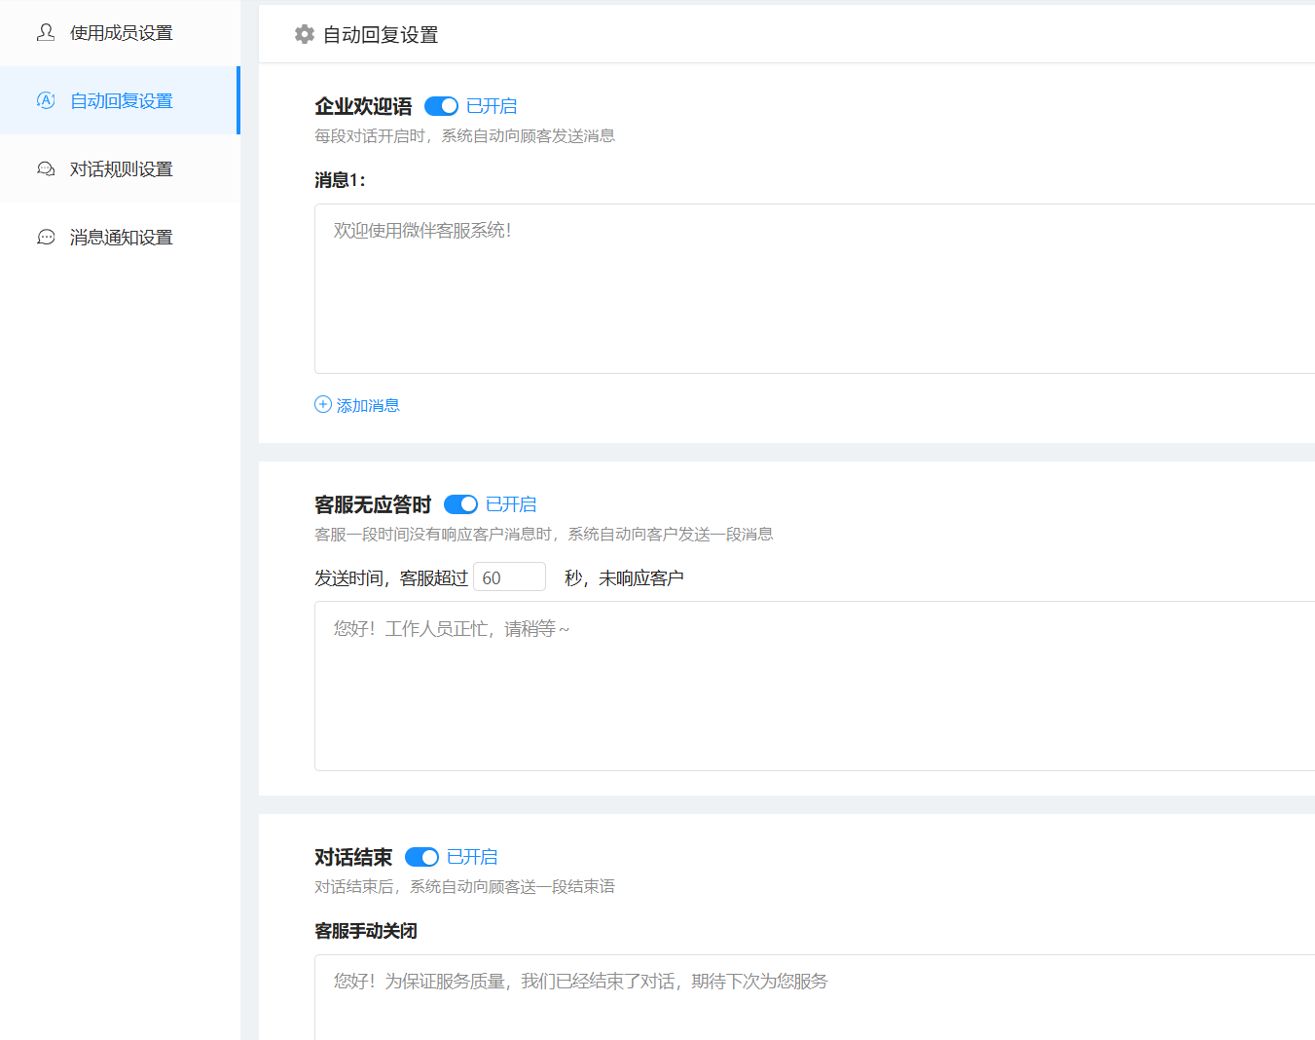Viewport: 1315px width, 1040px height.
Task: Select the 自动回复设置 menu item
Action: tap(120, 100)
